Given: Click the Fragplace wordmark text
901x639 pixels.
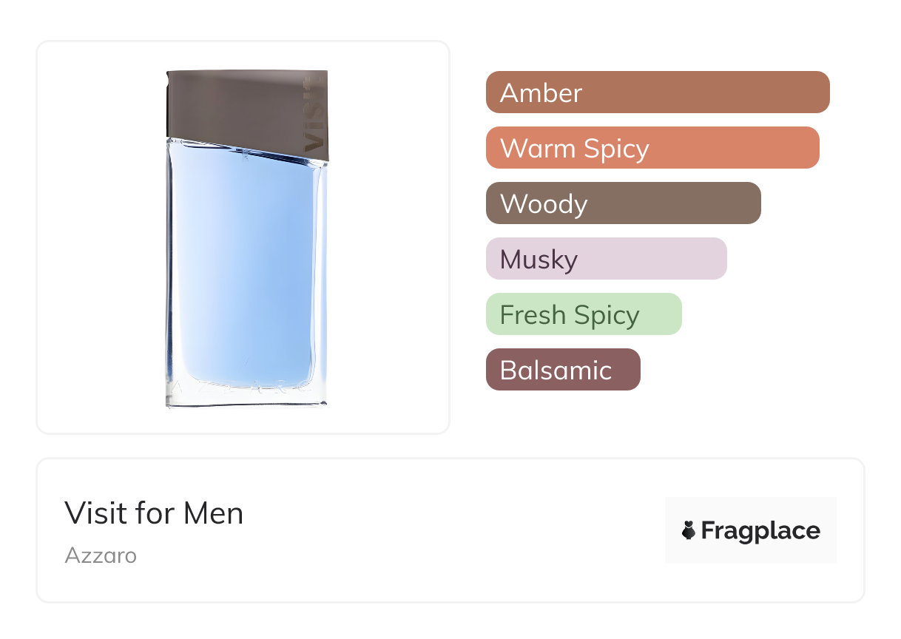Looking at the screenshot, I should click(x=760, y=531).
